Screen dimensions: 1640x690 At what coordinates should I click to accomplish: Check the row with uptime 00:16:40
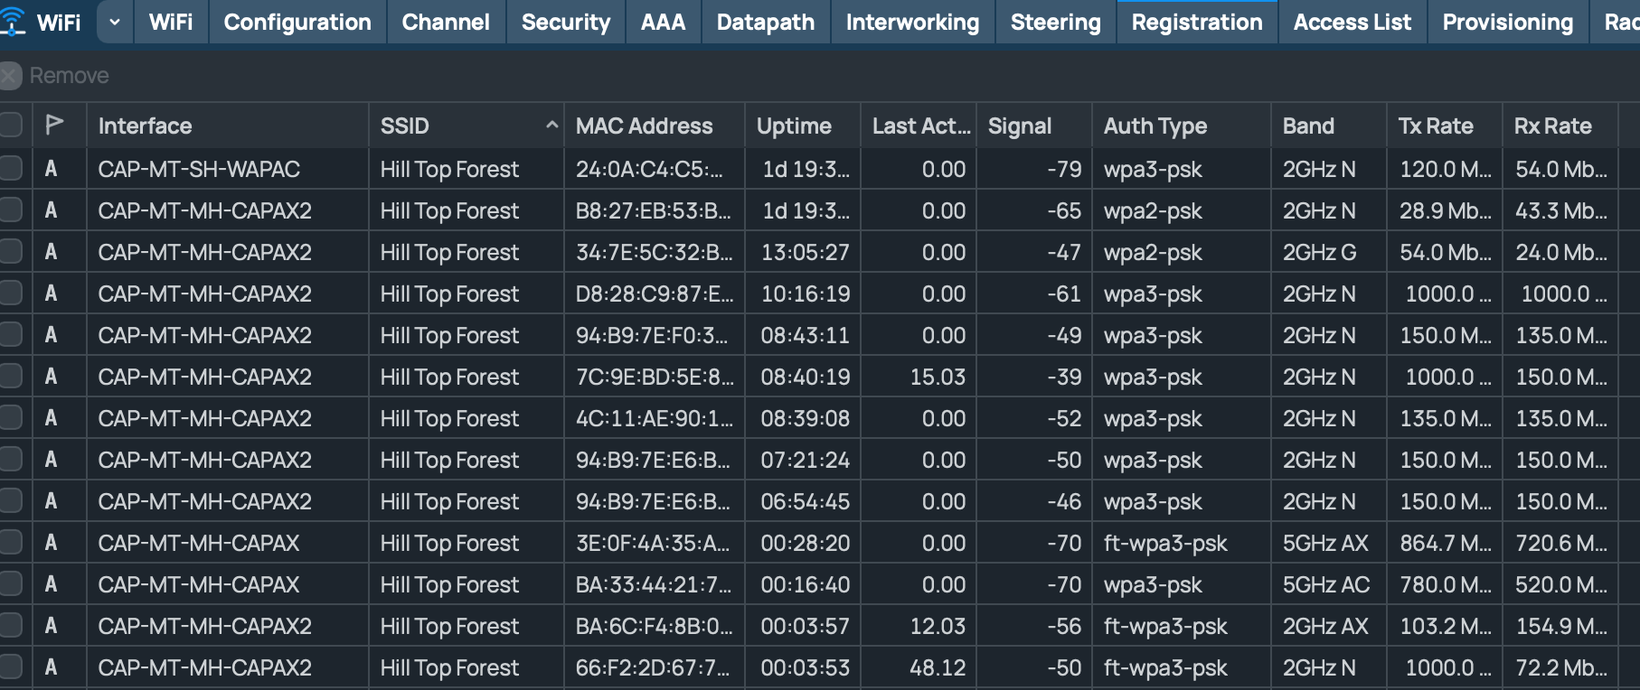pos(10,583)
